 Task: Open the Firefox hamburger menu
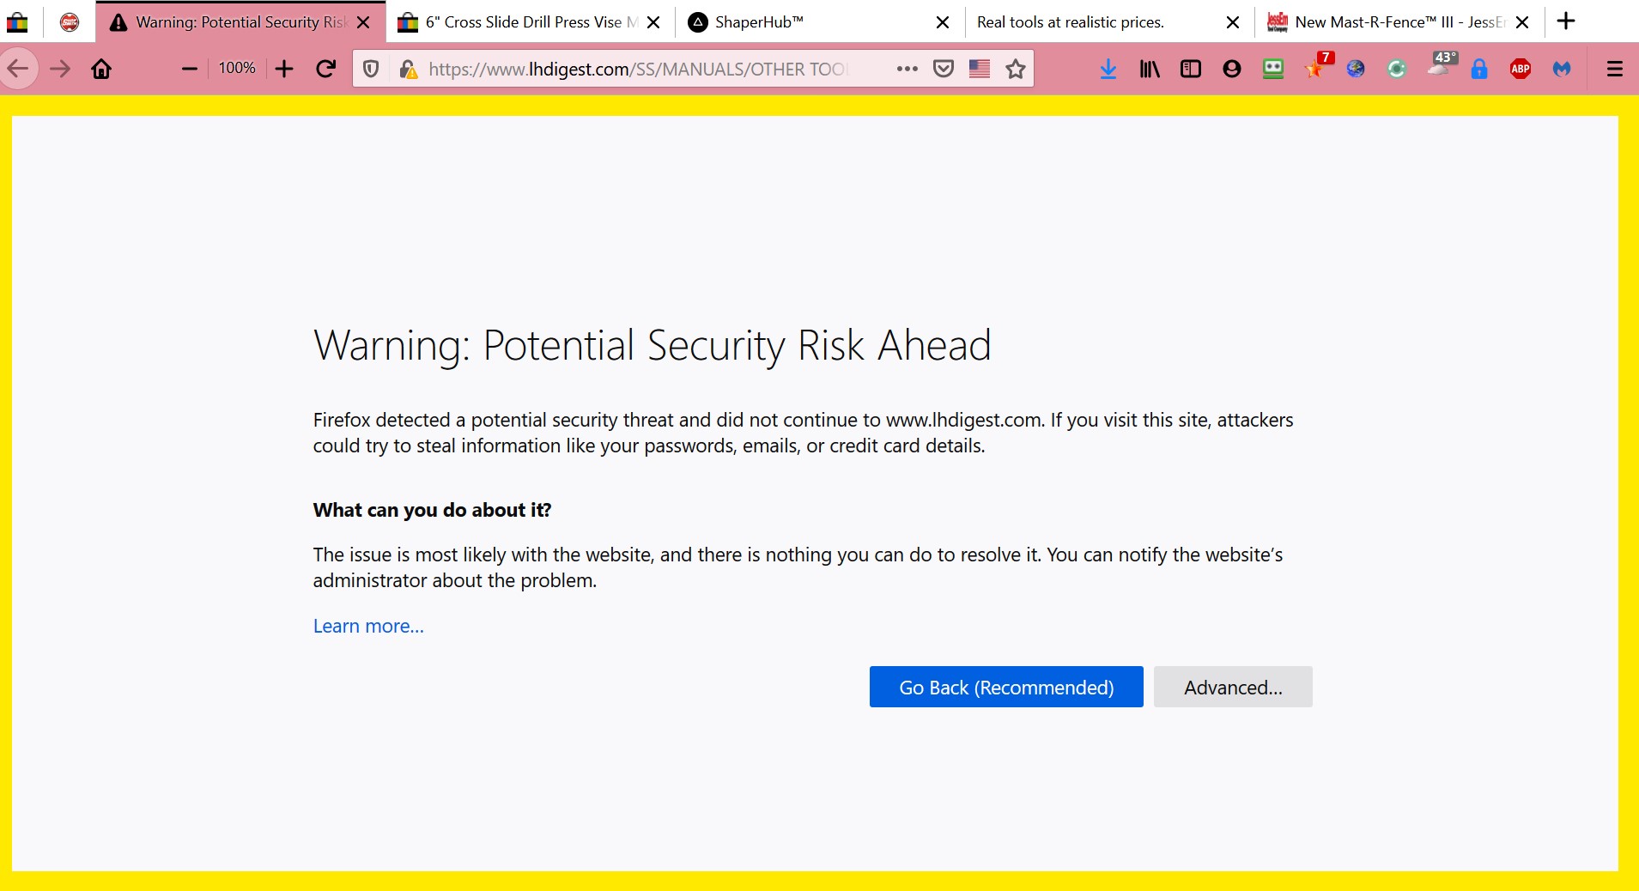click(x=1615, y=69)
